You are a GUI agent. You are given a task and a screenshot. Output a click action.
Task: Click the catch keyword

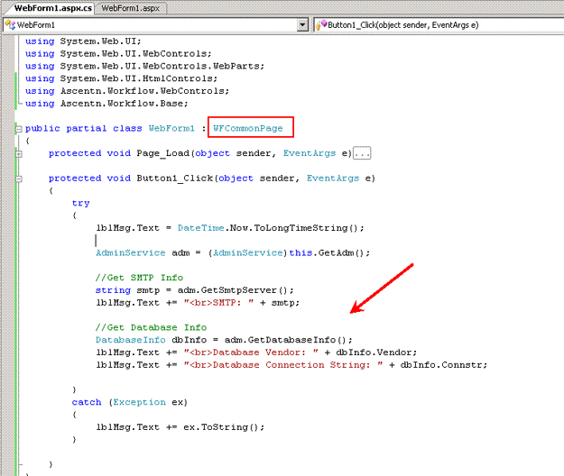pyautogui.click(x=87, y=402)
